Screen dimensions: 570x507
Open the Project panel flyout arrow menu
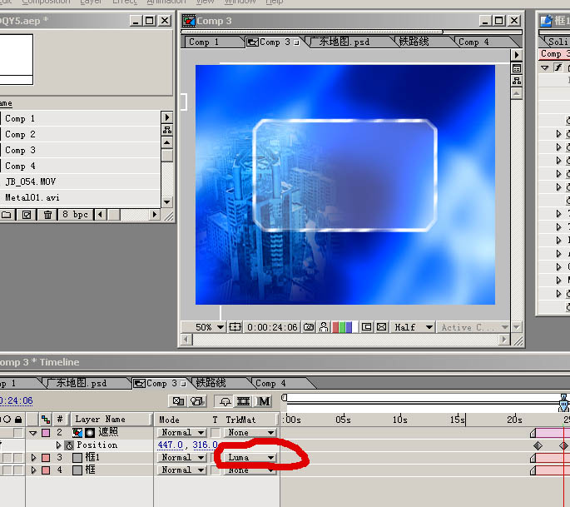167,117
